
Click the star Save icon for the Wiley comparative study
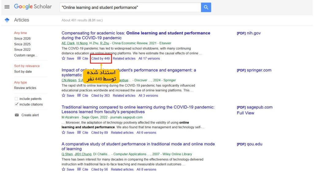pyautogui.click(x=63, y=169)
